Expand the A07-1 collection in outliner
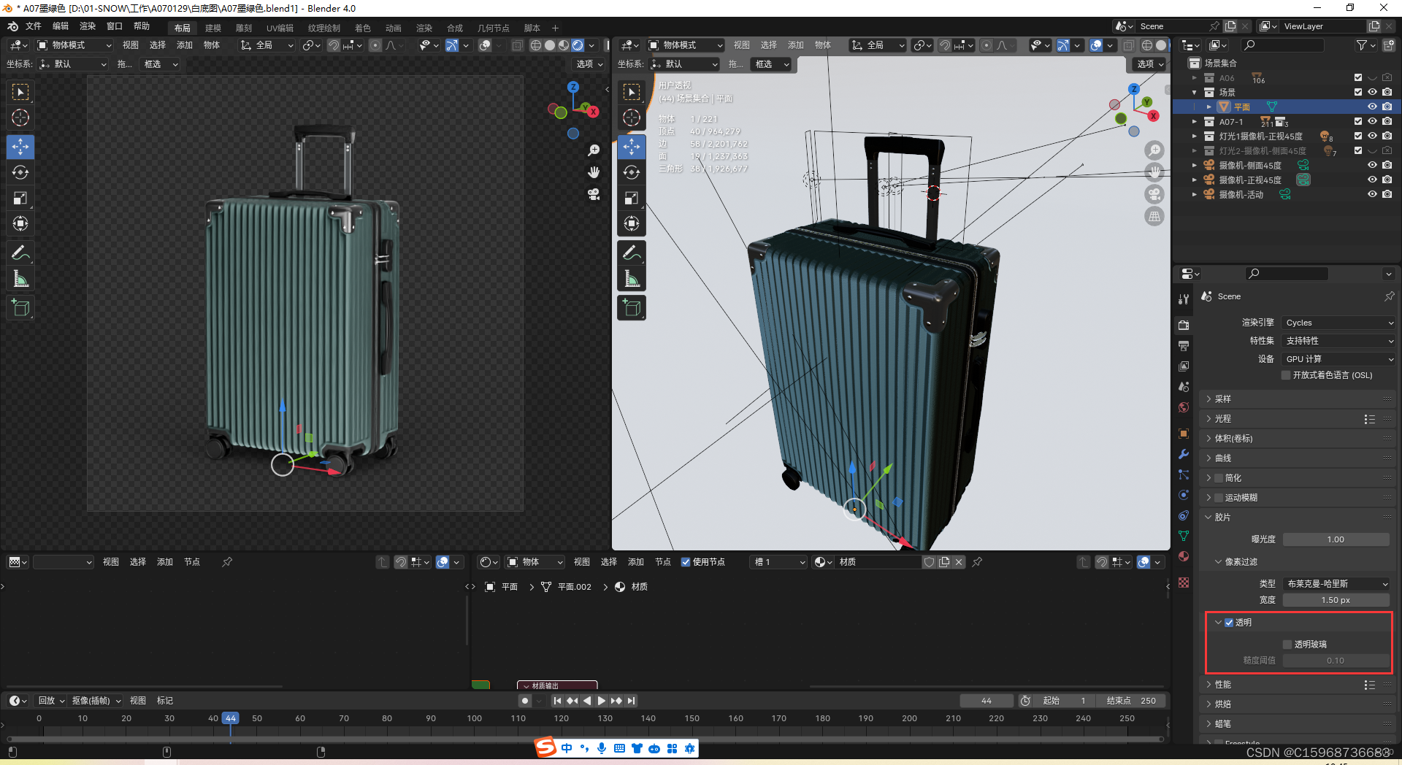Image resolution: width=1402 pixels, height=765 pixels. [x=1195, y=122]
